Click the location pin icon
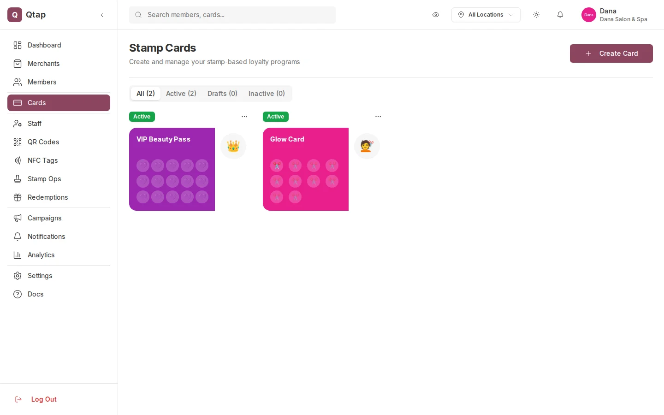Viewport: 664px width, 415px height. tap(461, 15)
